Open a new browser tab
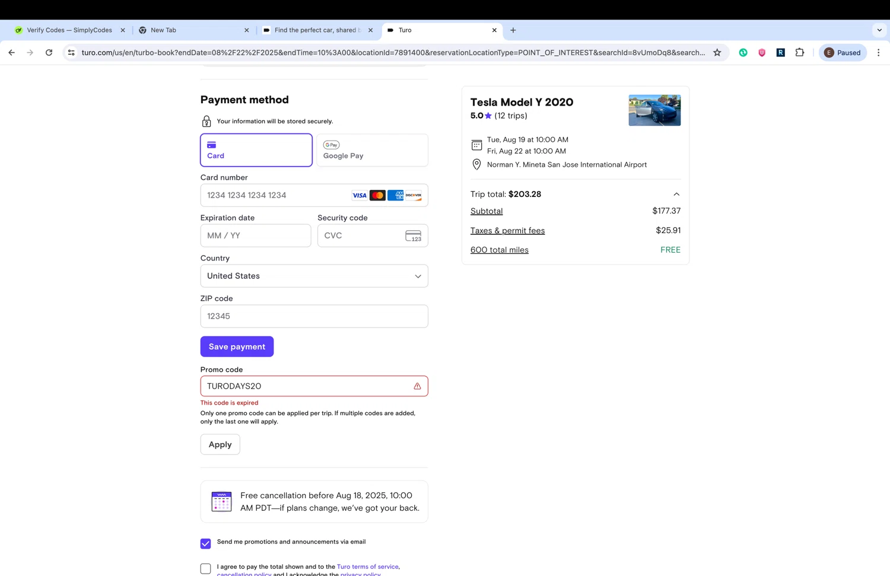This screenshot has width=890, height=576. pyautogui.click(x=513, y=30)
